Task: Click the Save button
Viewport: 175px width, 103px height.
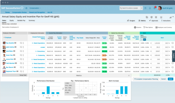Action: (x=170, y=79)
